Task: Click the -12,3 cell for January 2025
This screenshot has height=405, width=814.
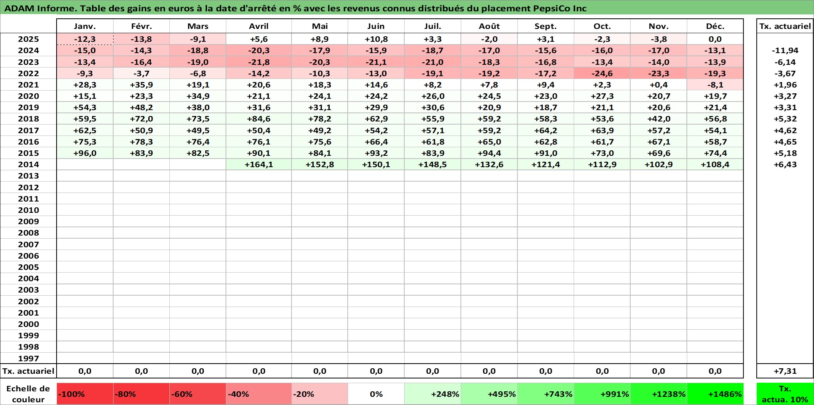Action: pos(85,39)
